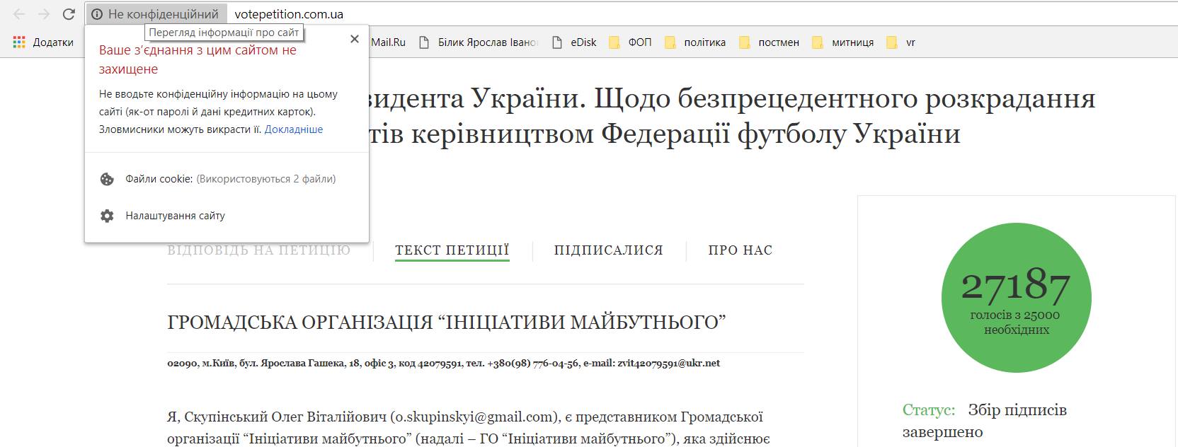This screenshot has height=447, width=1178.
Task: Open the 'Докладніше' link in popup
Action: point(294,129)
